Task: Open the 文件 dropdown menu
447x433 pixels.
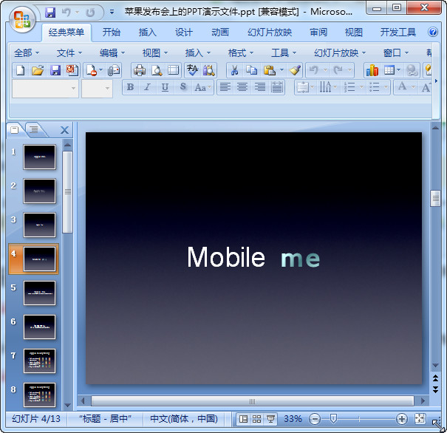Action: (x=69, y=52)
